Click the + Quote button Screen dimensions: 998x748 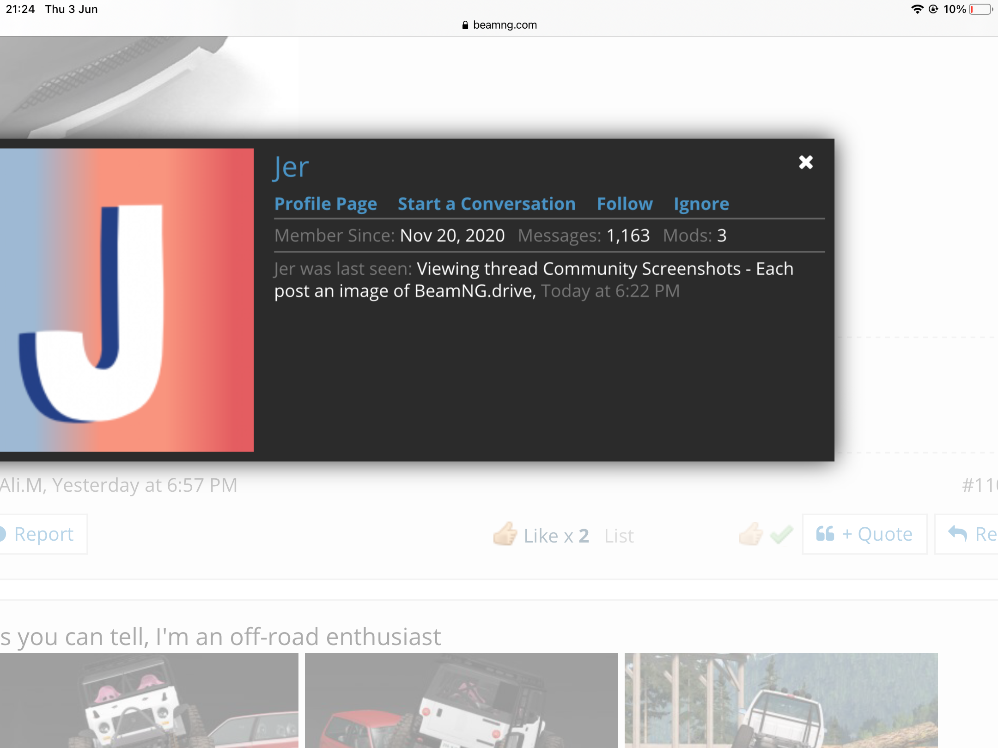click(865, 534)
